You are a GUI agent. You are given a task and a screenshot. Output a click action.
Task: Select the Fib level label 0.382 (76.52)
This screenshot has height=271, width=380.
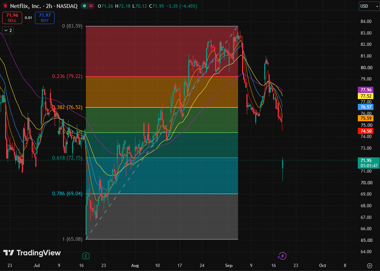[68, 107]
